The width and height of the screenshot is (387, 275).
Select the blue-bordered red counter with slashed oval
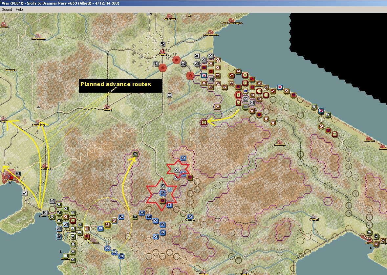pyautogui.click(x=204, y=75)
